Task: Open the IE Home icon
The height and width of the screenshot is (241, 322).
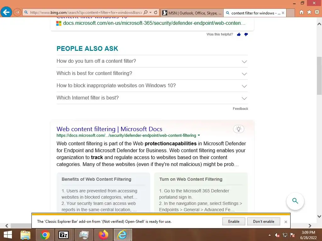Action: (x=302, y=12)
